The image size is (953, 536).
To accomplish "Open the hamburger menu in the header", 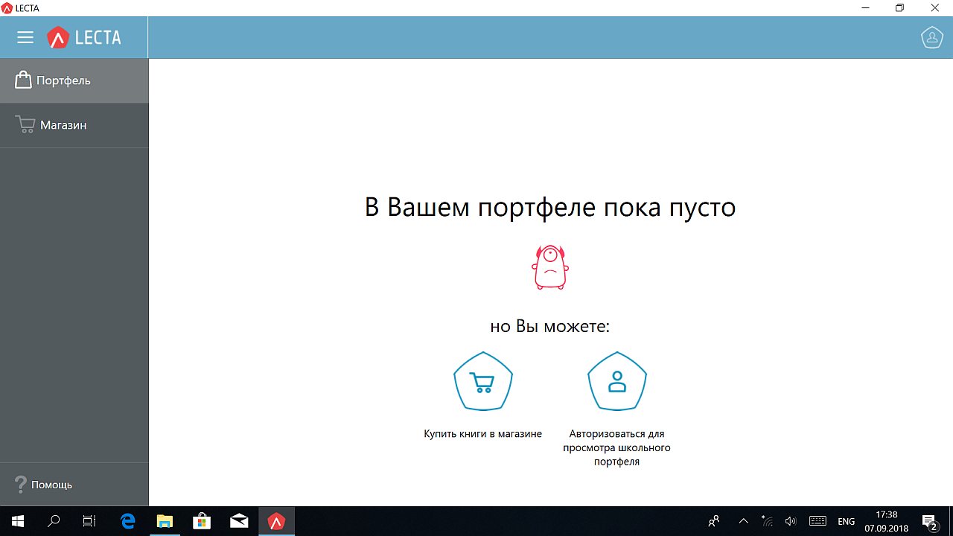I will 25,37.
